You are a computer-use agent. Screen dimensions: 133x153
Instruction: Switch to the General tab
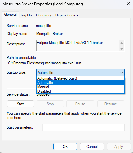coord(10,15)
